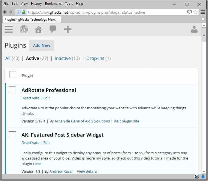Click the plus icon to add new content
Image resolution: width=208 pixels, height=181 pixels.
pyautogui.click(x=68, y=29)
